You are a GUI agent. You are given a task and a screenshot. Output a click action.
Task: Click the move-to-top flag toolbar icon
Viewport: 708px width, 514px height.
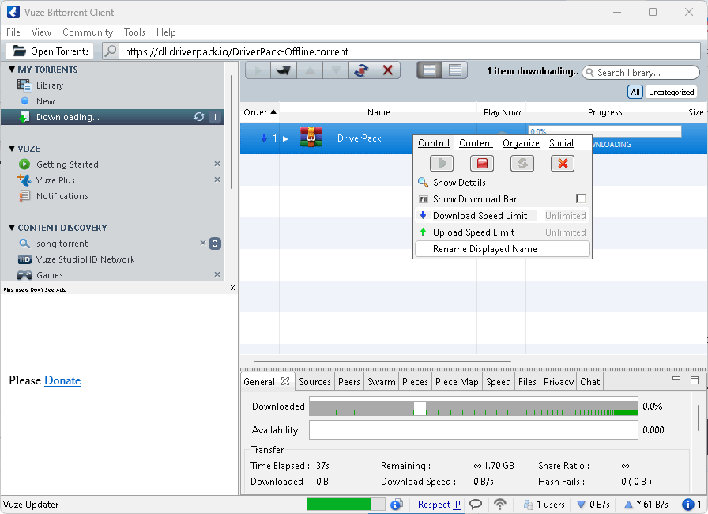tap(284, 70)
